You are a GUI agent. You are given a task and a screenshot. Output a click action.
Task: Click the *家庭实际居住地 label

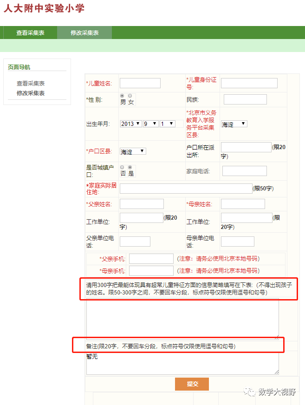(x=101, y=189)
